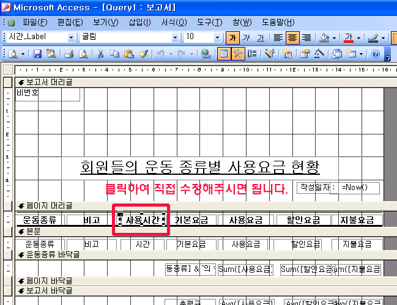The height and width of the screenshot is (305, 397).
Task: Copy the selected control
Action: click(114, 54)
